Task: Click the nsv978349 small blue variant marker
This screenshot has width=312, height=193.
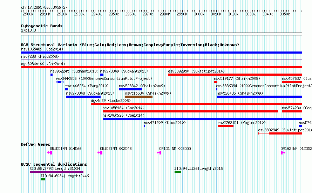Action: [x=102, y=75]
